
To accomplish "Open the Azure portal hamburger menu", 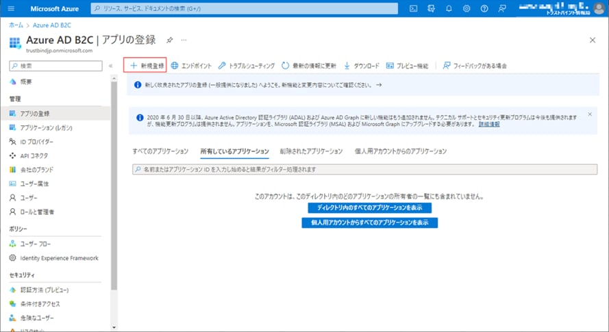I will [x=11, y=8].
